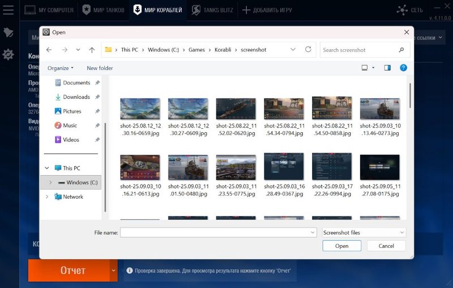
Task: Toggle the preview pane icon
Action: click(x=387, y=68)
